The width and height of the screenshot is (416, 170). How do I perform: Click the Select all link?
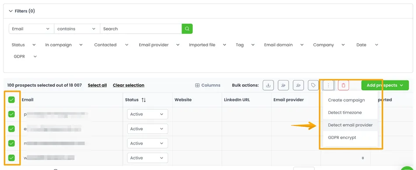(97, 85)
